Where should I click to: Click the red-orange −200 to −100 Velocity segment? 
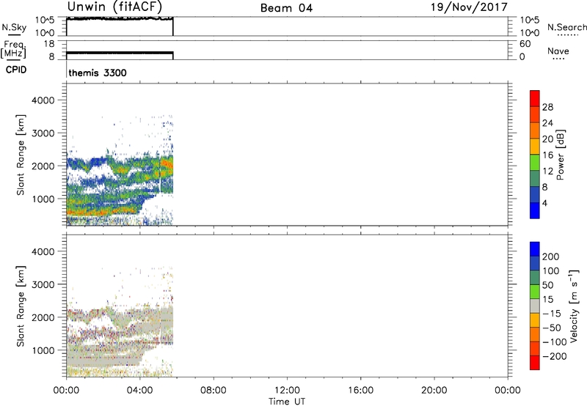[535, 348]
